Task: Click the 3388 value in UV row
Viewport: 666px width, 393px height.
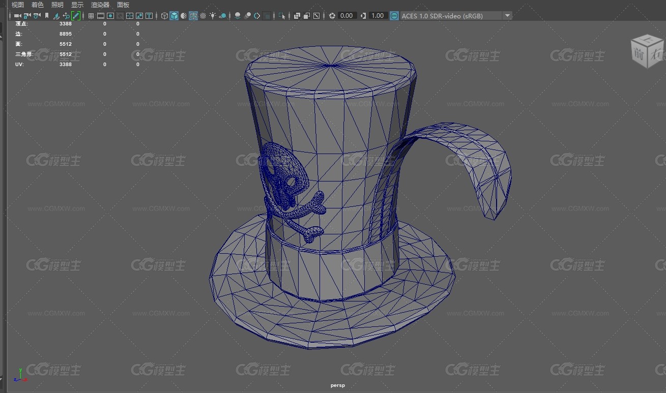Action: tap(66, 64)
